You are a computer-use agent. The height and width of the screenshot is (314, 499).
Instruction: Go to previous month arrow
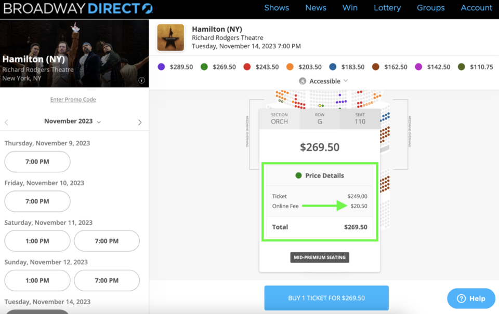point(7,122)
